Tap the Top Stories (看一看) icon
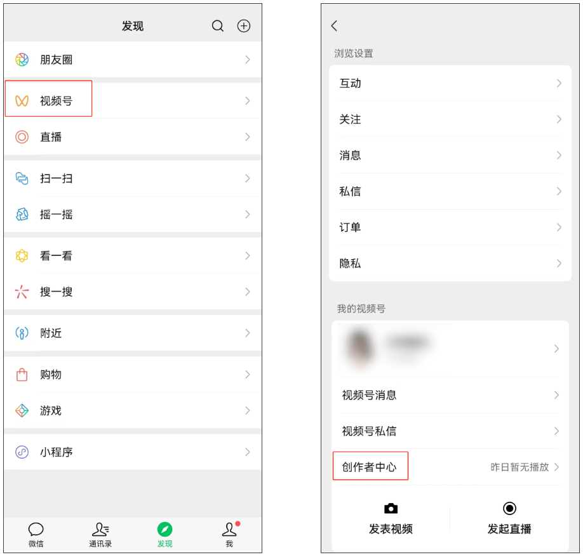This screenshot has width=583, height=557. pos(22,256)
